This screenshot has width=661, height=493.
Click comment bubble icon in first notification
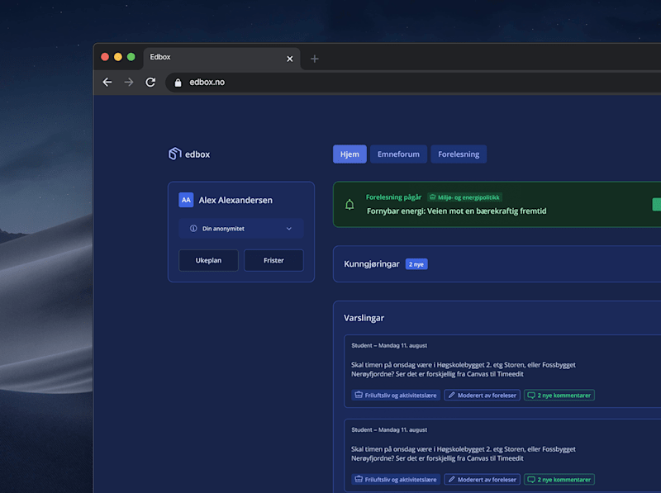coord(531,396)
